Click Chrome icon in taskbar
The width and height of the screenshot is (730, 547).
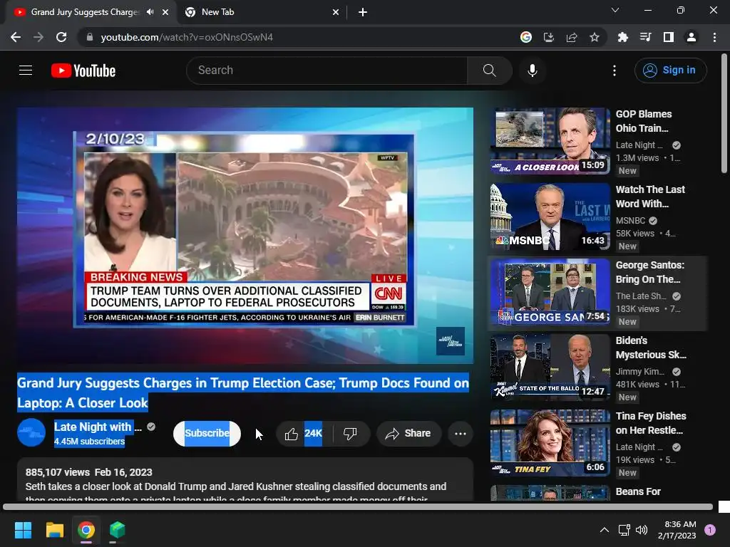(86, 530)
